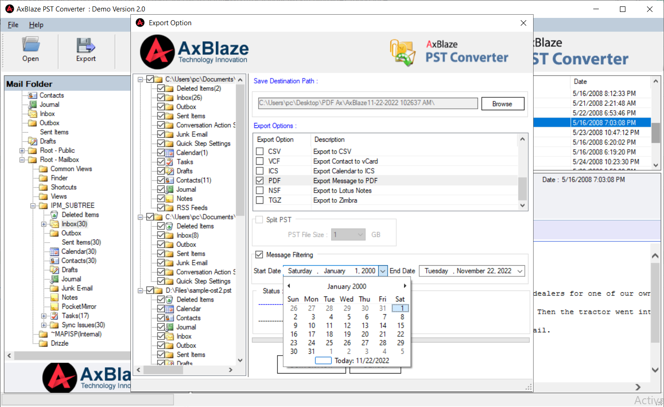Click the destination path input field
This screenshot has height=407, width=664.
(368, 103)
